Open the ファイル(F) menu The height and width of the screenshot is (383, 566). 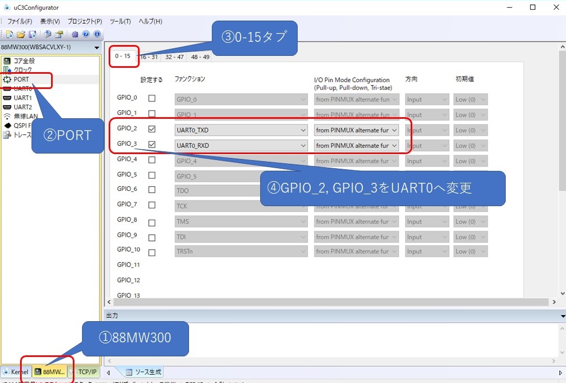point(20,21)
